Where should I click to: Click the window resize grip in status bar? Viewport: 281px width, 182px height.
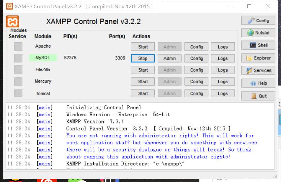[x=275, y=177]
